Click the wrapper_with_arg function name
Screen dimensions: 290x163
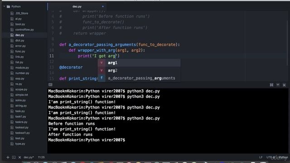96,50
